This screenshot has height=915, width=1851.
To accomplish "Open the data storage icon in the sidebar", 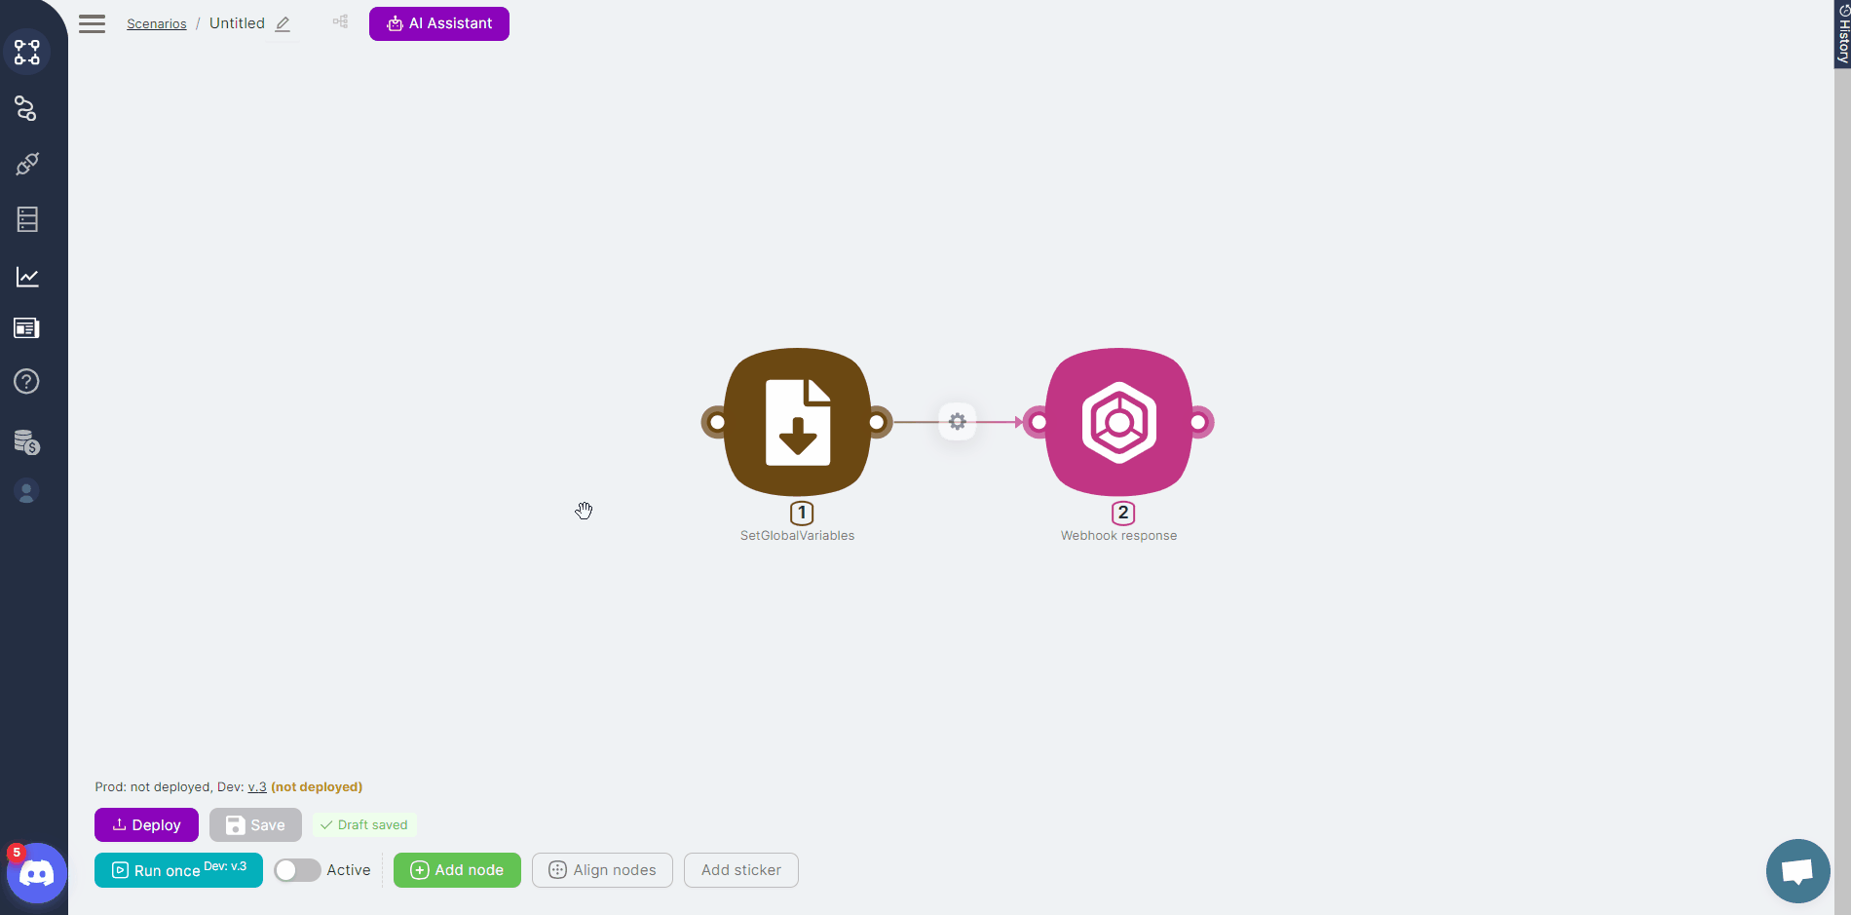I will coord(27,219).
